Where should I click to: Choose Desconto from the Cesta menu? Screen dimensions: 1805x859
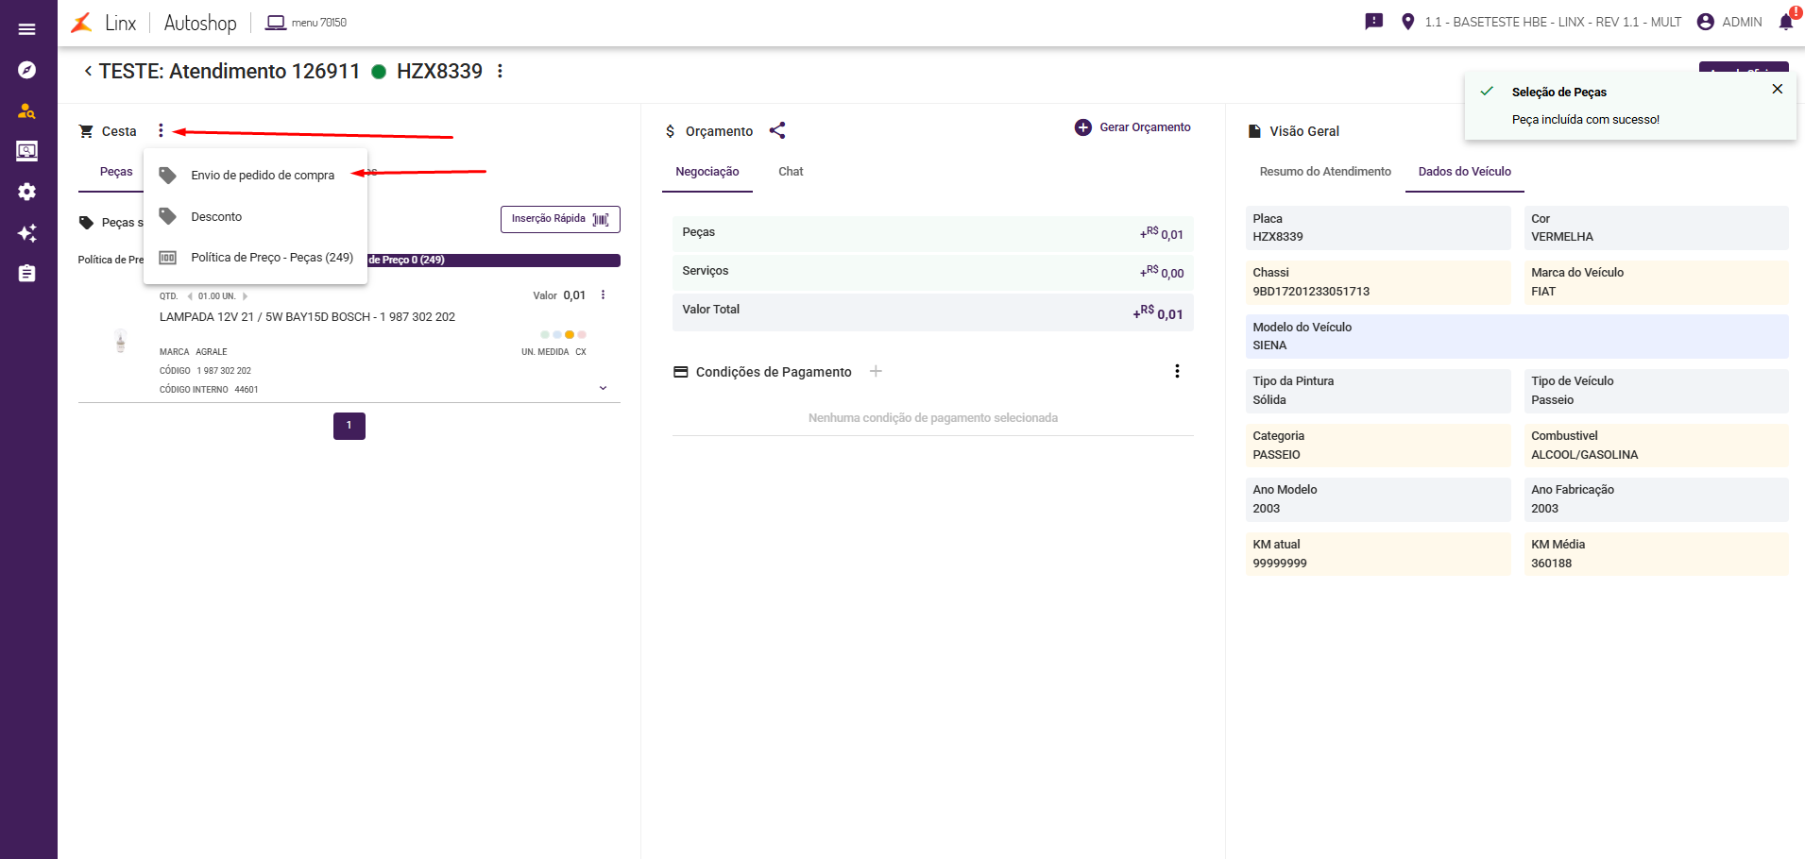[x=216, y=217]
